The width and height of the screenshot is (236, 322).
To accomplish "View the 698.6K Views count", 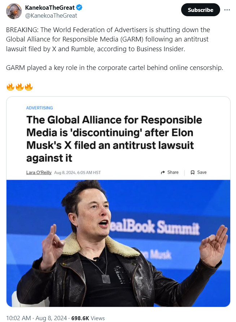I will coord(88,318).
